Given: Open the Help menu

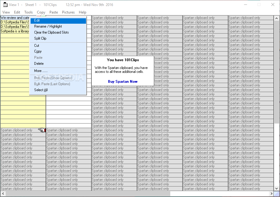Looking at the screenshot, I should (82, 12).
